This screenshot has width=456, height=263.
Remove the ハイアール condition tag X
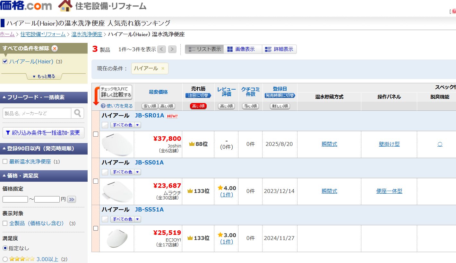(163, 68)
